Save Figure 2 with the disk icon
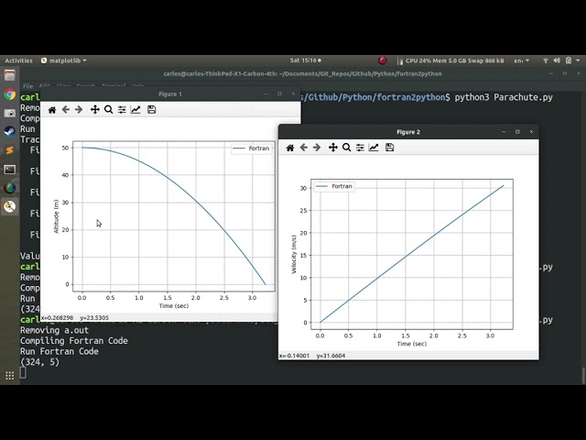Screen dimensions: 586x440 click(x=389, y=148)
